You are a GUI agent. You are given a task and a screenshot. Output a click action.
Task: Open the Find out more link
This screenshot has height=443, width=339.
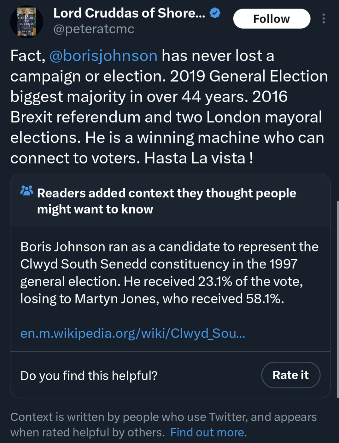click(x=207, y=432)
